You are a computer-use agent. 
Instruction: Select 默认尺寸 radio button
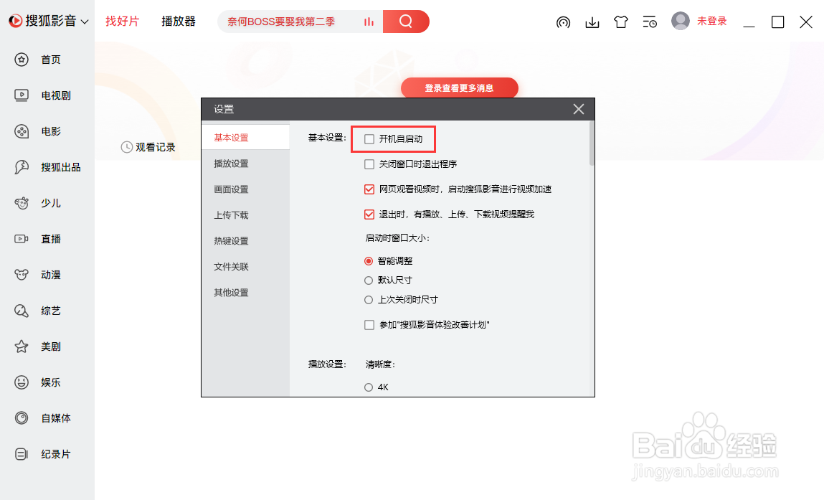(369, 280)
